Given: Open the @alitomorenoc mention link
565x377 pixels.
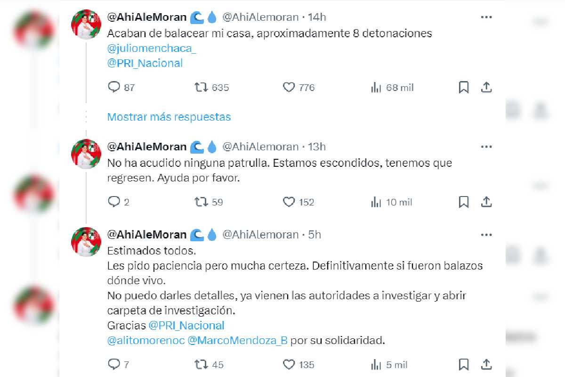Looking at the screenshot, I should click(145, 340).
